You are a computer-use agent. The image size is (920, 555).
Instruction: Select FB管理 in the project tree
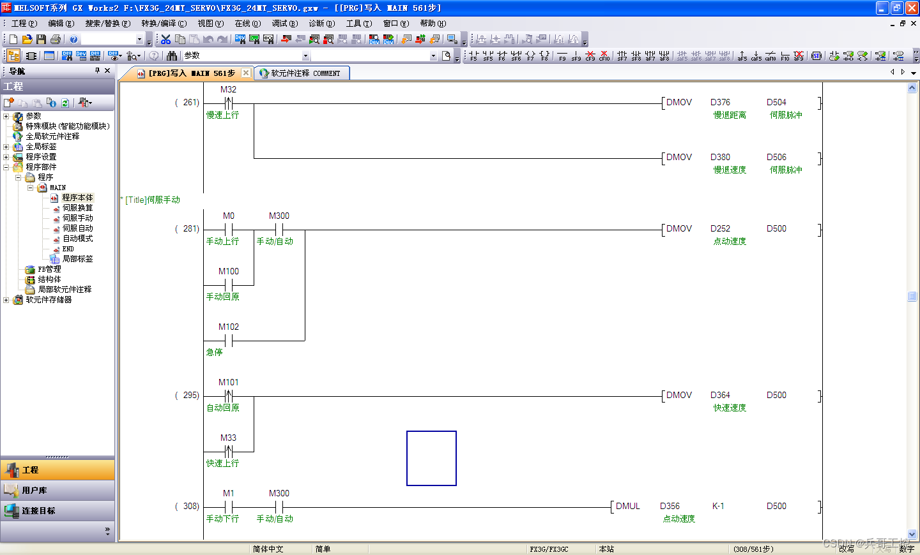(x=49, y=269)
